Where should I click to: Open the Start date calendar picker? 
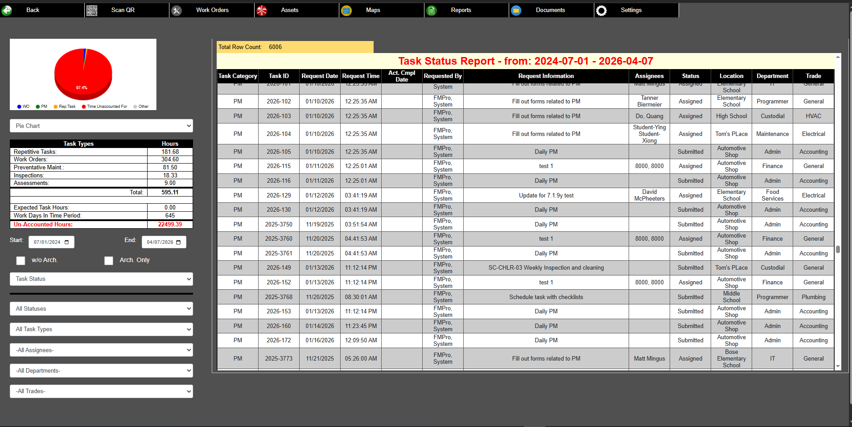point(66,242)
